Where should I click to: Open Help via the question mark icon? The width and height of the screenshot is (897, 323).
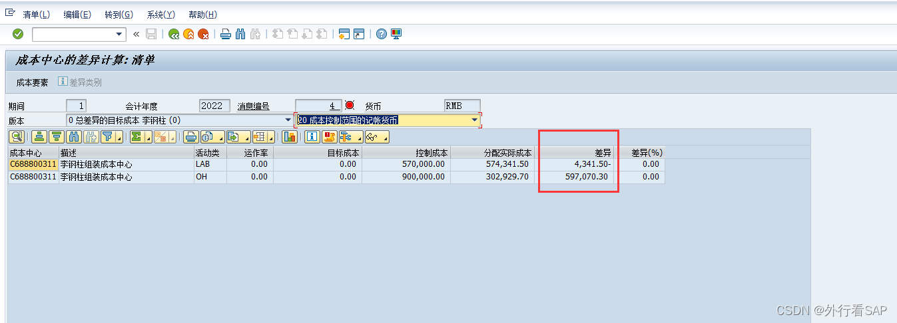tap(382, 34)
